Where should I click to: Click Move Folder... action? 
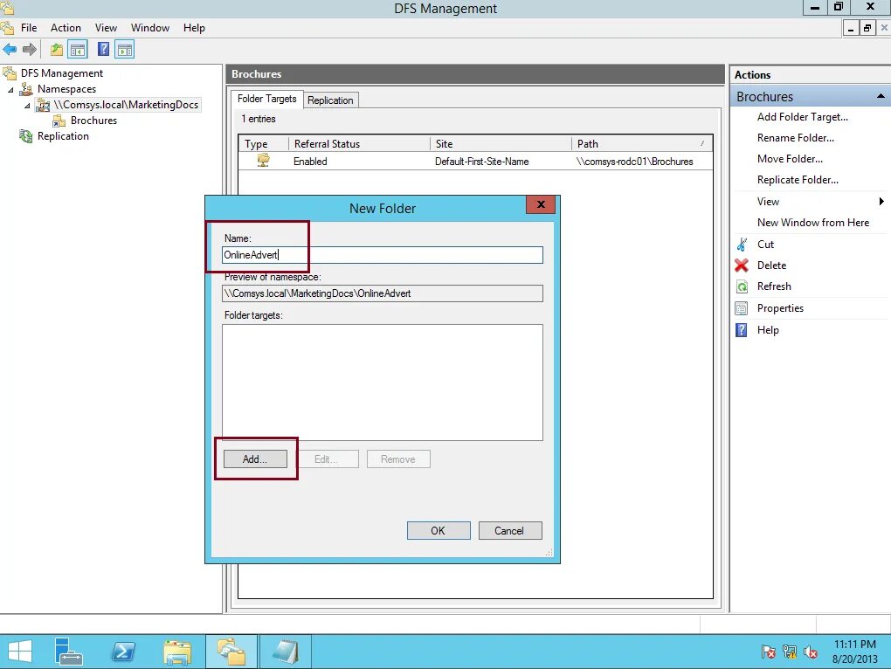[790, 159]
